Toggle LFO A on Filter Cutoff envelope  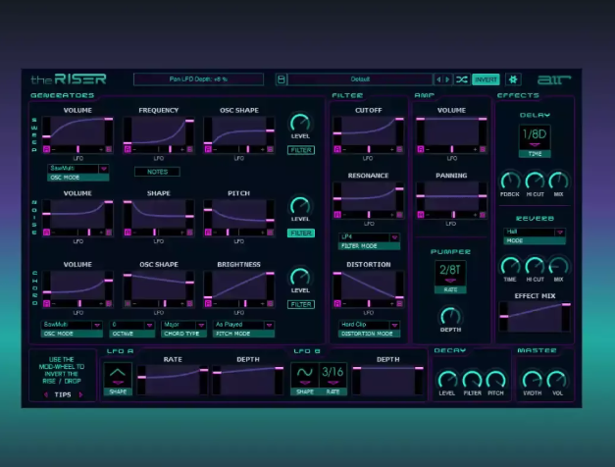[x=337, y=149]
